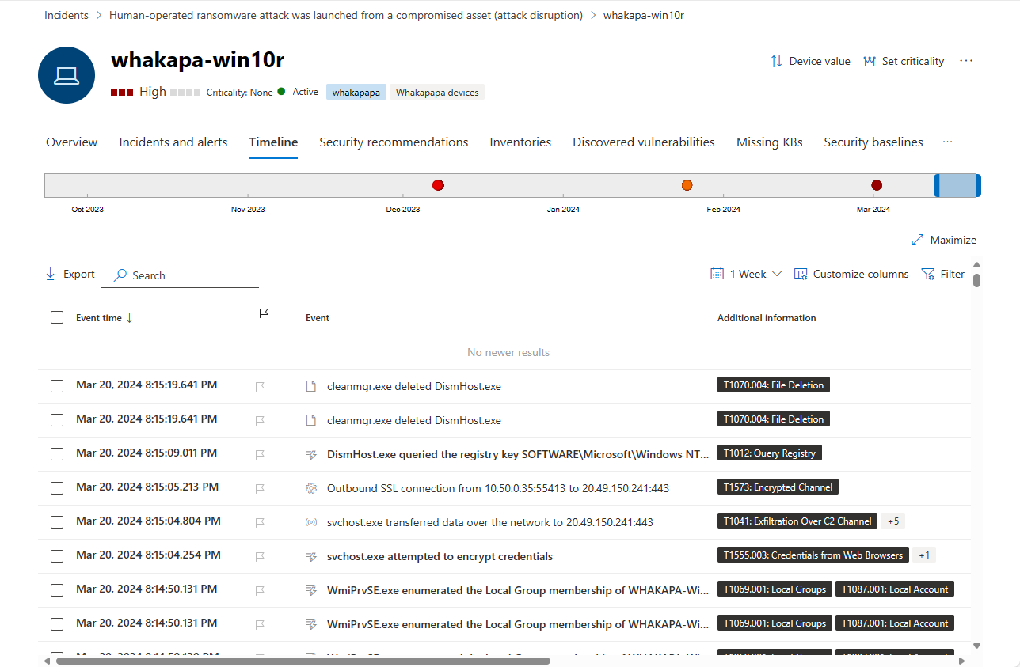Flag the first cleanmgr.exe deleted DismHost.exe event
1020x667 pixels.
(x=260, y=386)
